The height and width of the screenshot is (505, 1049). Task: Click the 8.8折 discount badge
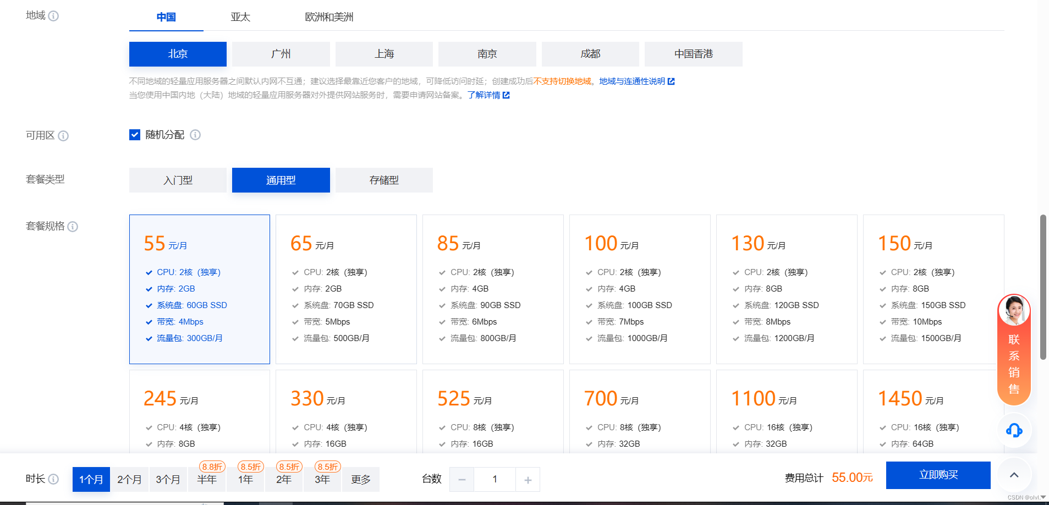click(212, 466)
